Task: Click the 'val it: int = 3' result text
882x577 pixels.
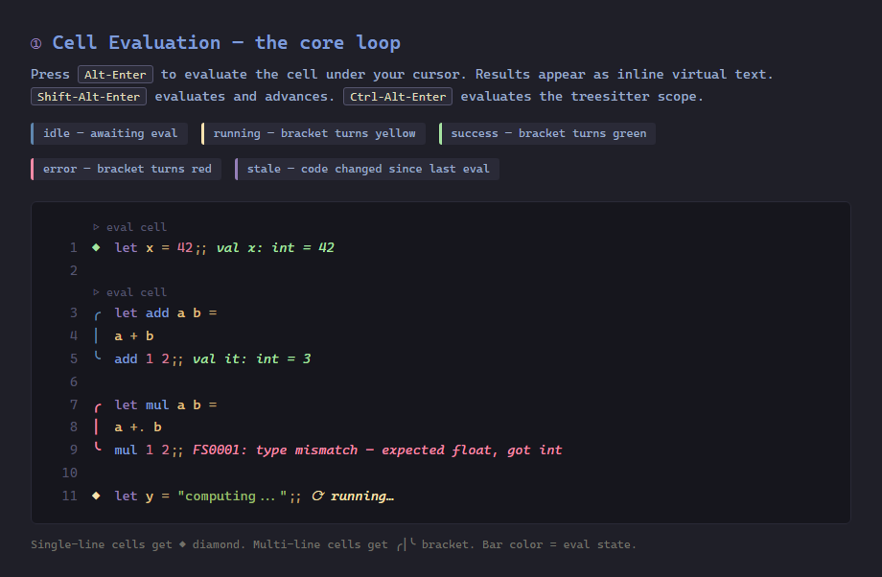Action: (251, 358)
